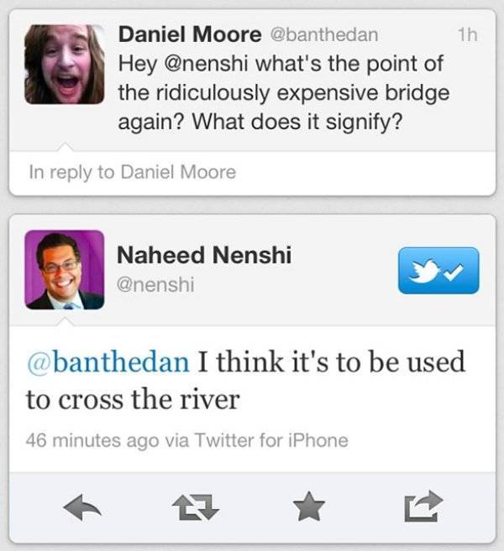Click the '46 minutes ago' timestamp
The image size is (504, 551).
coord(93,439)
